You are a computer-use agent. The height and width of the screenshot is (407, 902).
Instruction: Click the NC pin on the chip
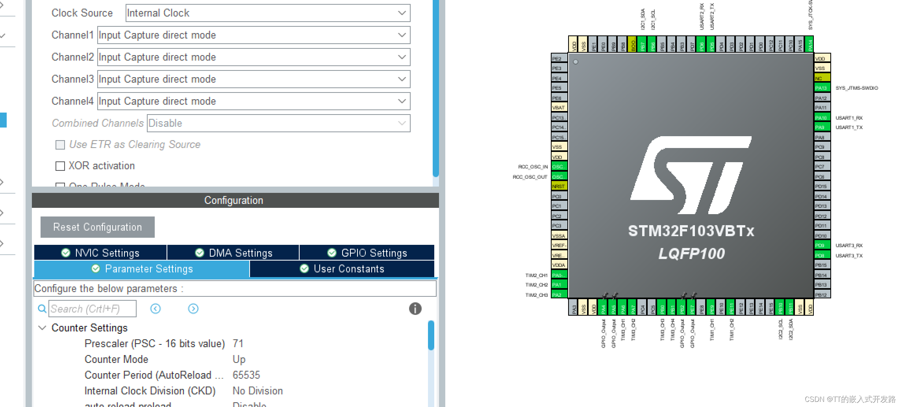pos(822,78)
